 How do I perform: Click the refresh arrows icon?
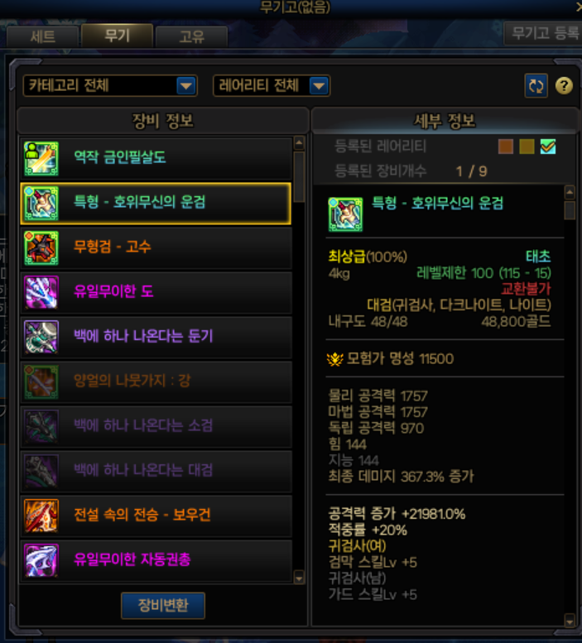536,86
